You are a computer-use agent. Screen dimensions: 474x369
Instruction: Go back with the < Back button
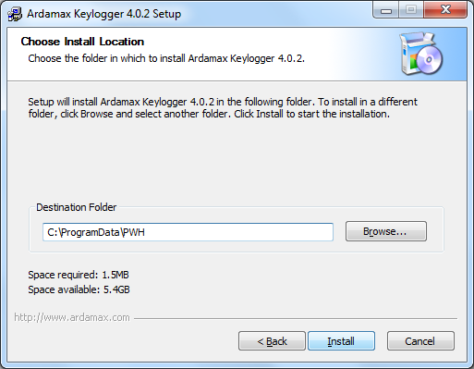coord(272,341)
